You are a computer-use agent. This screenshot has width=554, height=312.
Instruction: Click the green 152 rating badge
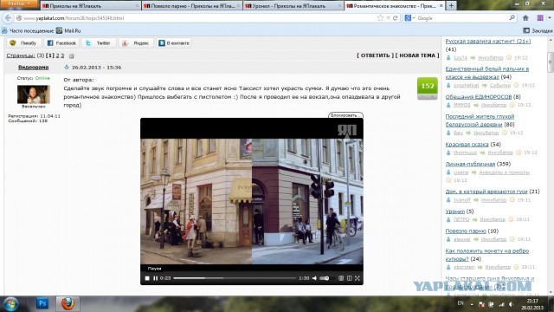coord(427,86)
